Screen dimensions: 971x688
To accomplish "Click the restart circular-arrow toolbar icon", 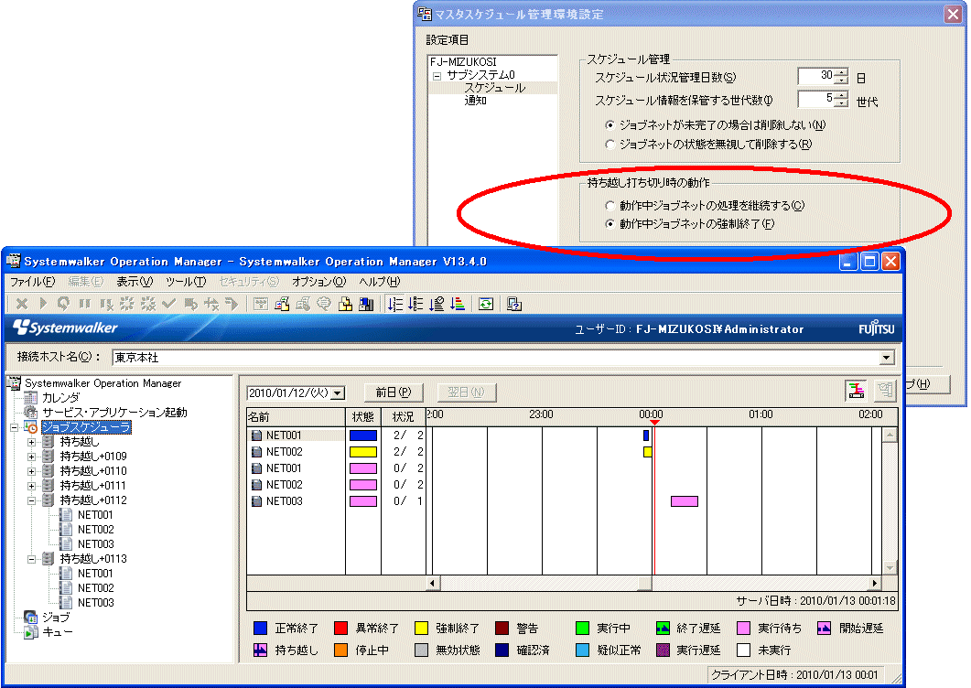I will (63, 304).
